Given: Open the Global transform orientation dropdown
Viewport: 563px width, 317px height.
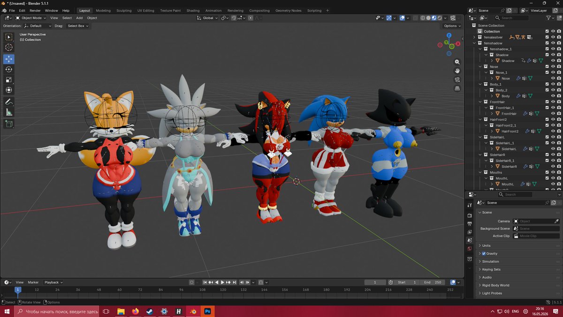Looking at the screenshot, I should [207, 18].
